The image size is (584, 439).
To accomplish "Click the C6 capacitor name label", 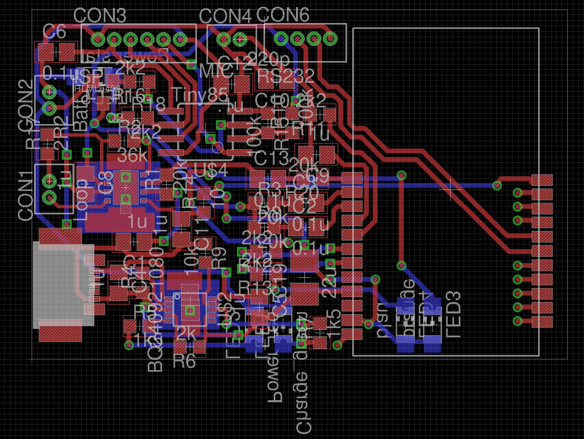I will coord(54,32).
